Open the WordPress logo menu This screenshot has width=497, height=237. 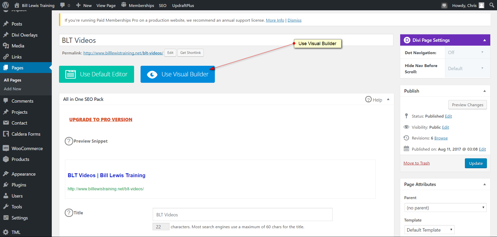(6, 5)
